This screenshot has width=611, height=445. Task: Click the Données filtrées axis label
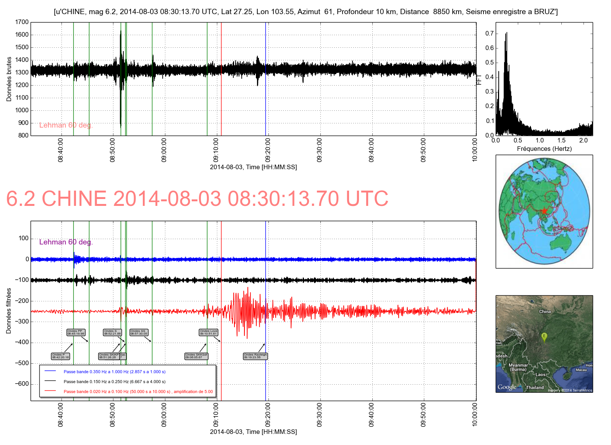pos(9,311)
